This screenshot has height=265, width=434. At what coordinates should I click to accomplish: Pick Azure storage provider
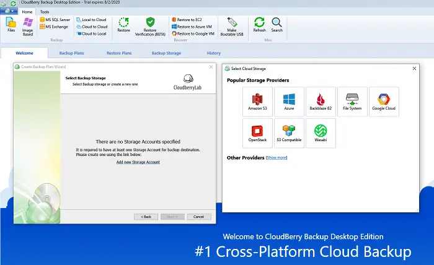[x=289, y=102]
